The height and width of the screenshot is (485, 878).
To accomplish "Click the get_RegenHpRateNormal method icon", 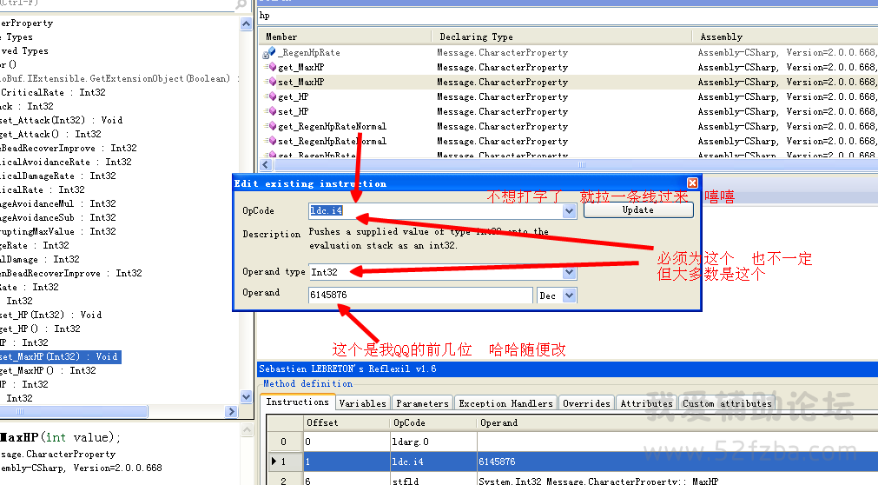I will coord(269,127).
